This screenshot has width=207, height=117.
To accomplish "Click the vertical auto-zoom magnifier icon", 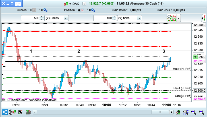I will coord(186,112).
